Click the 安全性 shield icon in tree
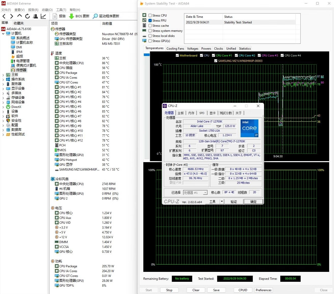This screenshot has height=294, width=334. [x=8, y=121]
